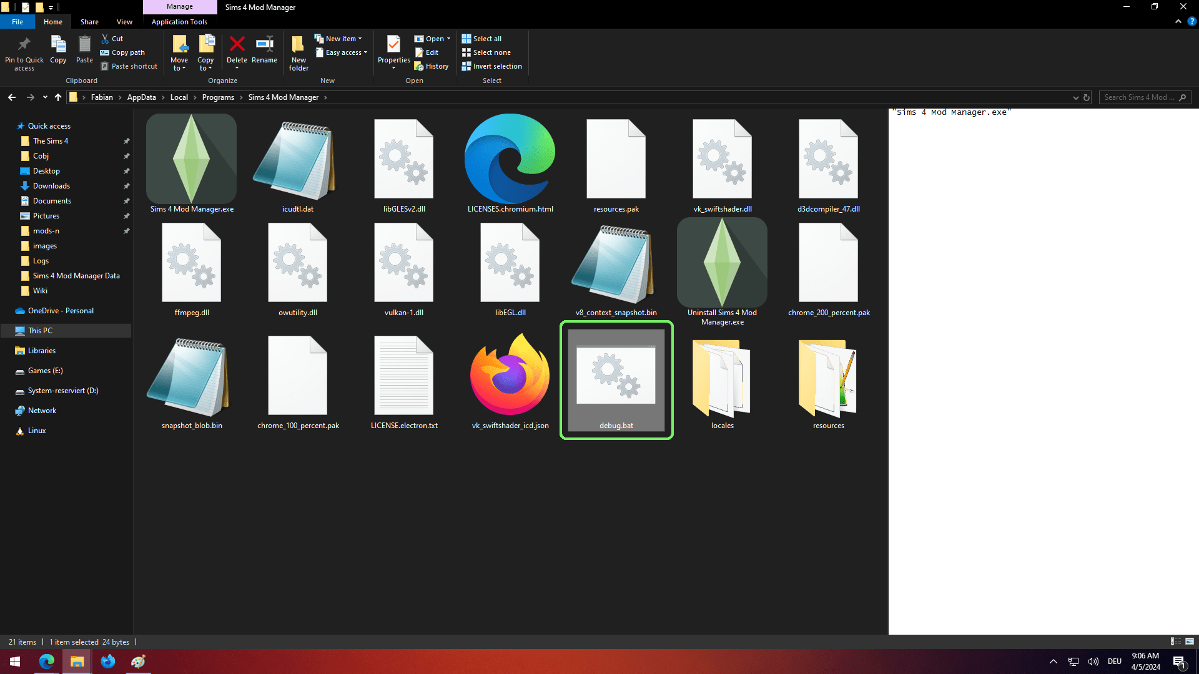Click the Search Sims 4 Mod box
The width and height of the screenshot is (1199, 674).
pyautogui.click(x=1145, y=97)
